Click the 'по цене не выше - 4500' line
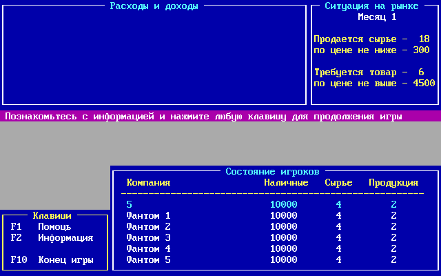Viewport: 441px width, 276px height. [x=374, y=83]
